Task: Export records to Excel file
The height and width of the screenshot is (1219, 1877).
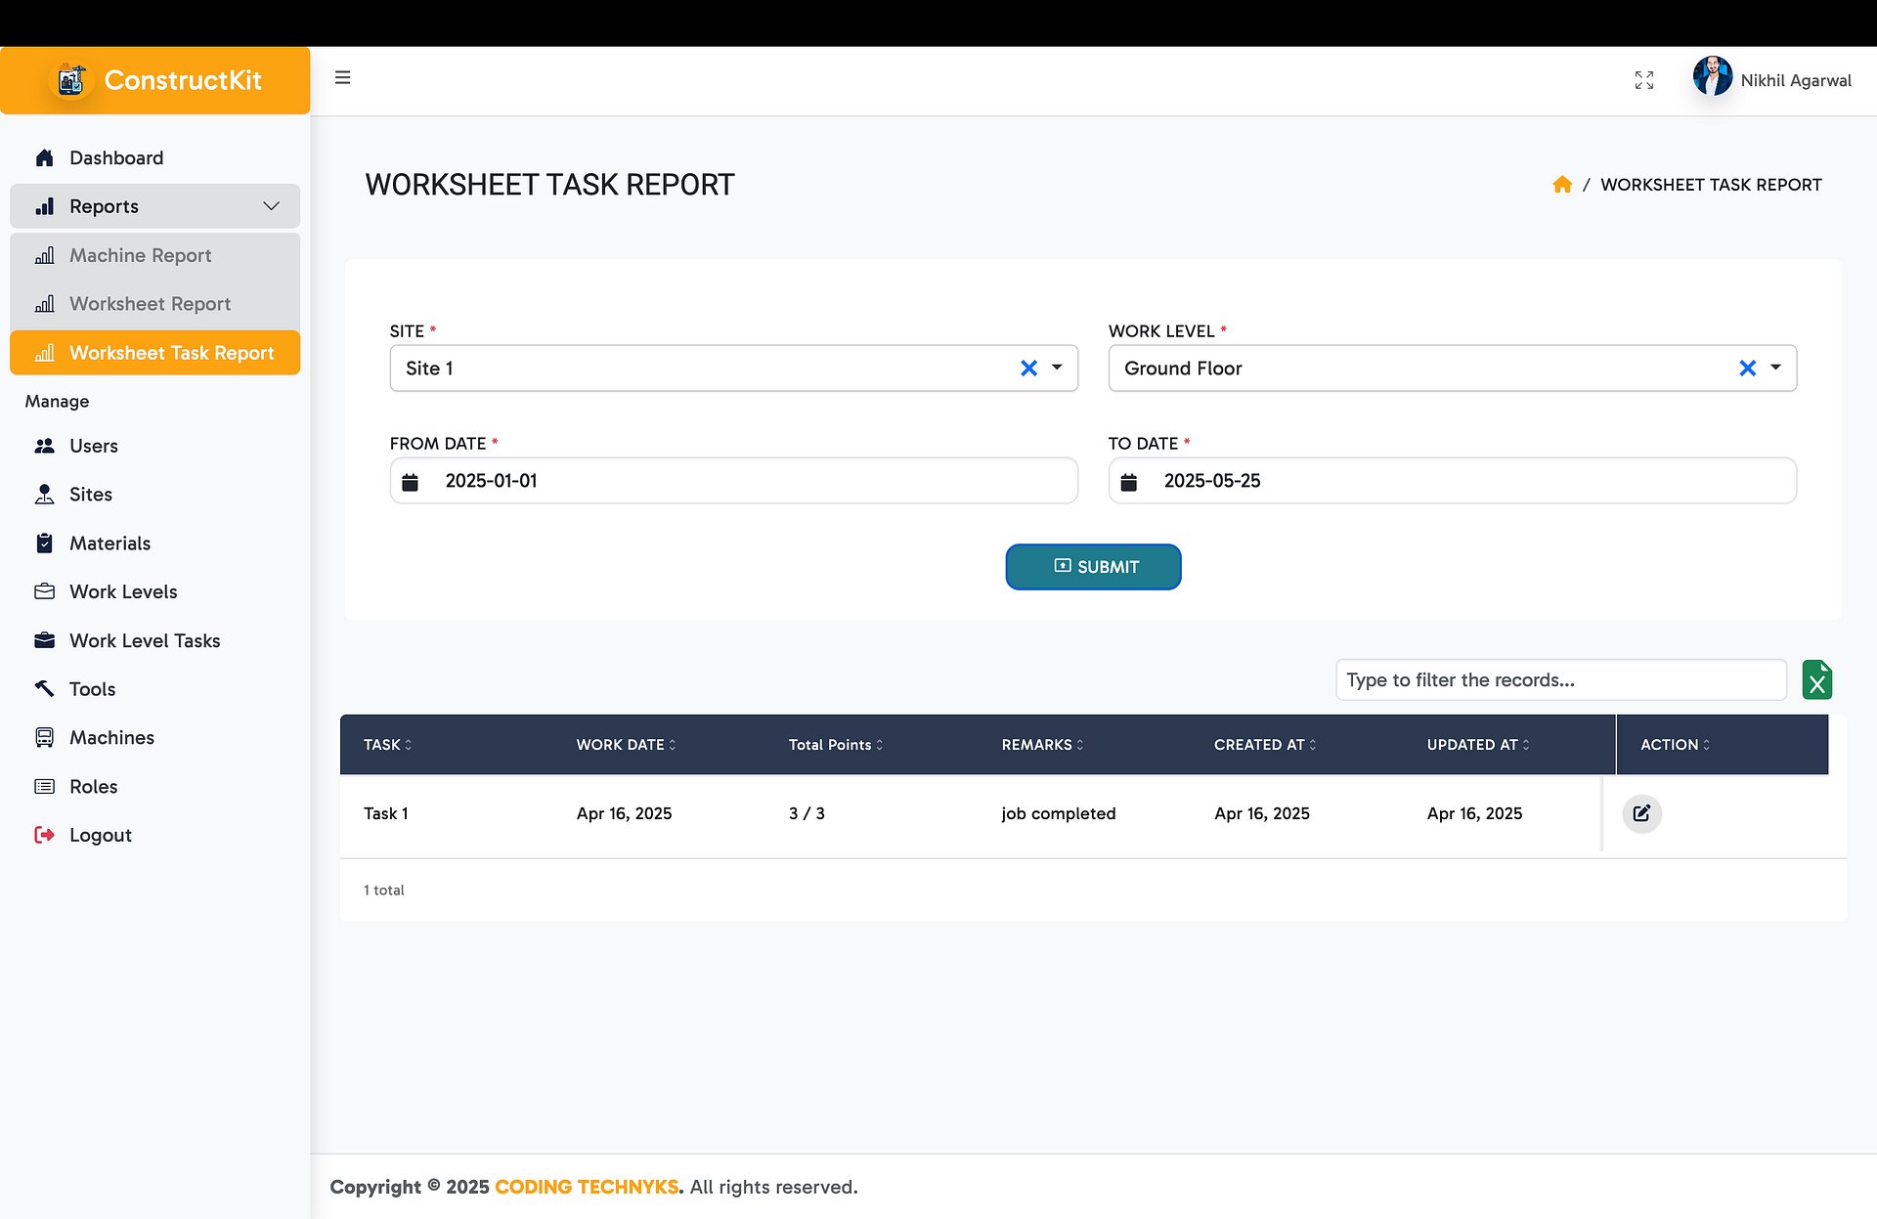Action: [1817, 680]
